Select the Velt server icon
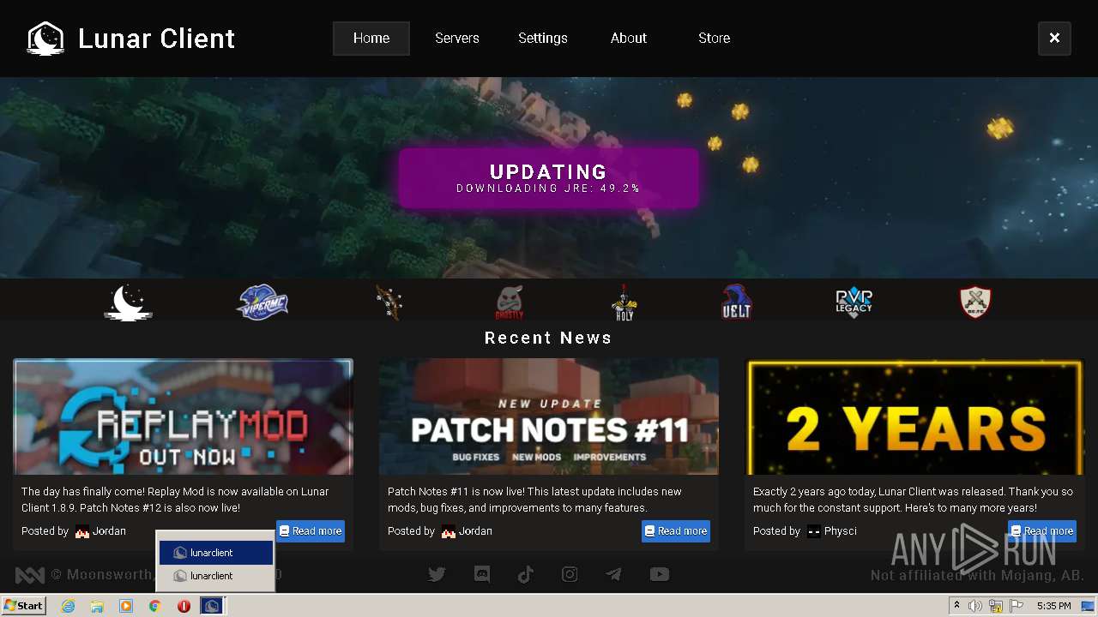 (737, 303)
